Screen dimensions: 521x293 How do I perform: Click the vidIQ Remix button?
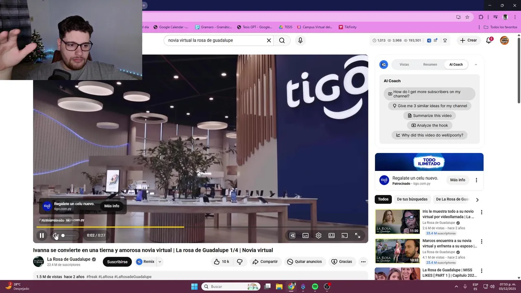click(x=145, y=262)
